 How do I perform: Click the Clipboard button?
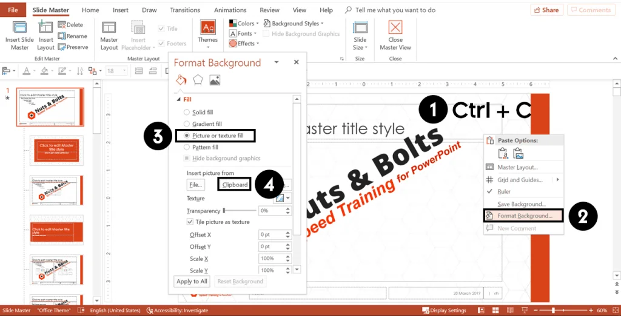pyautogui.click(x=235, y=185)
